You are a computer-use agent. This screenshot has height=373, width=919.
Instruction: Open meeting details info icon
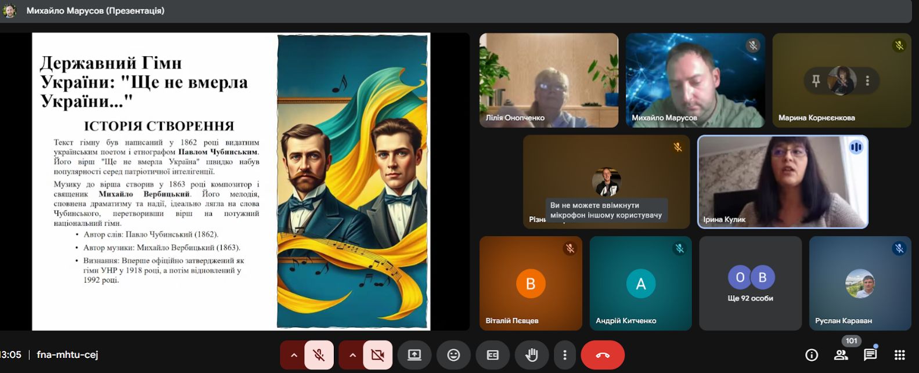[812, 355]
